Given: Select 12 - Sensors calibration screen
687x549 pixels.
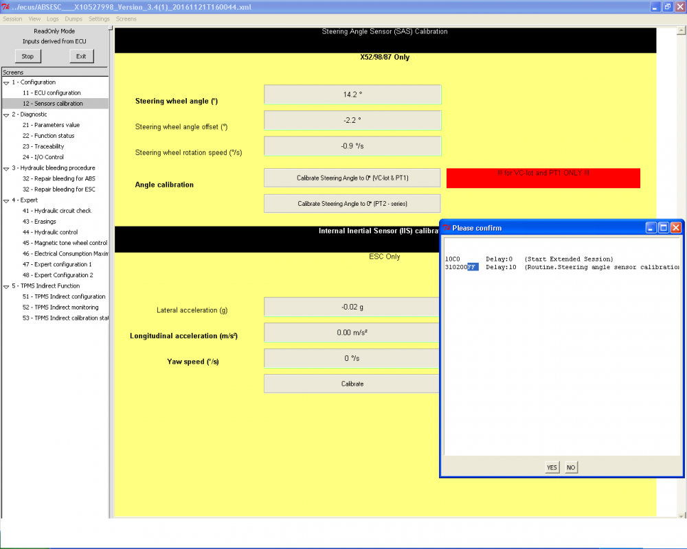Looking at the screenshot, I should pyautogui.click(x=53, y=104).
